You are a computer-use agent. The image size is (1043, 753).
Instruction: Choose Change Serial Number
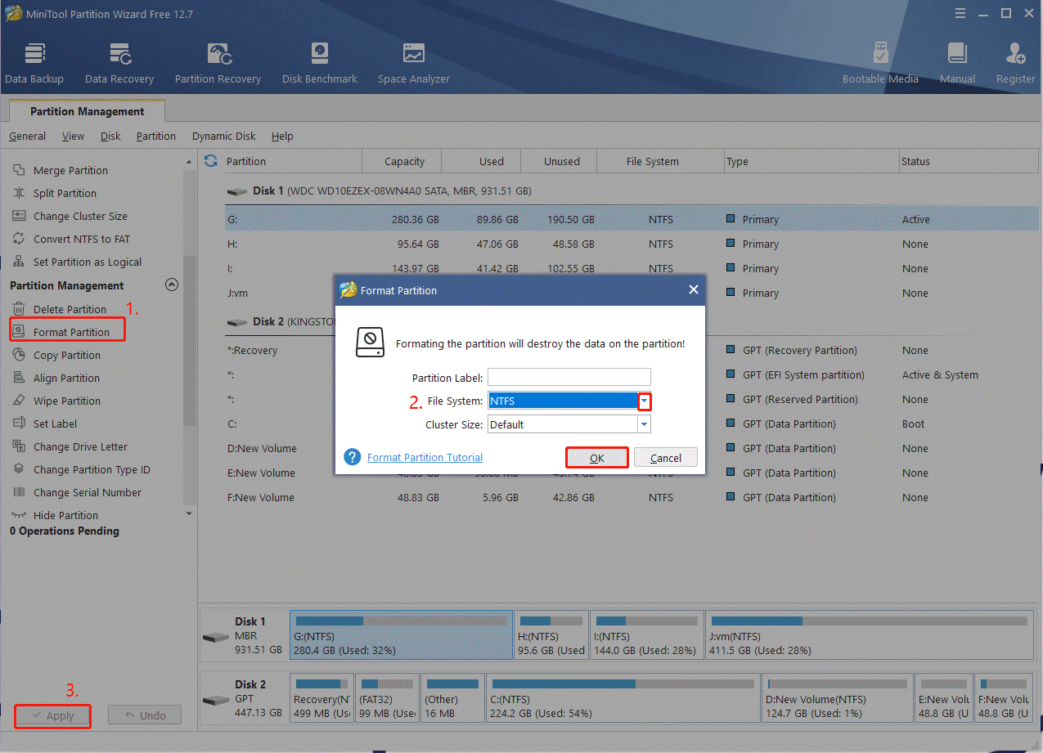point(87,492)
